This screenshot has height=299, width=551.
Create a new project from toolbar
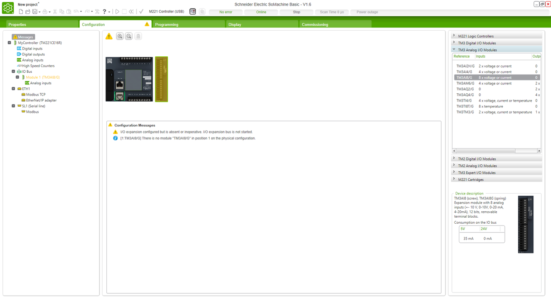tap(21, 12)
